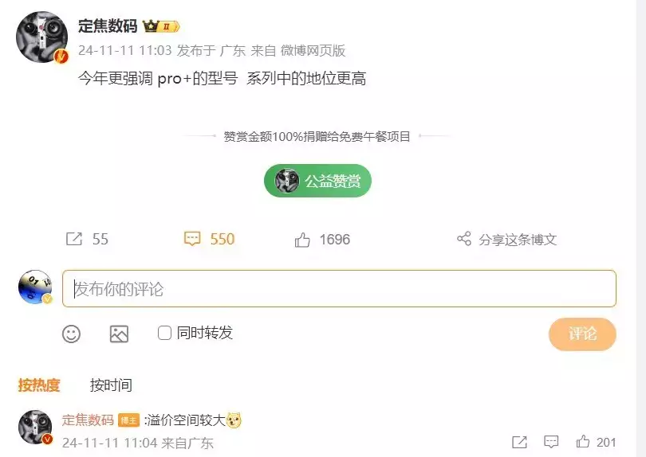Like the 溢价空间较大 comment with 201
The width and height of the screenshot is (646, 457).
point(582,442)
